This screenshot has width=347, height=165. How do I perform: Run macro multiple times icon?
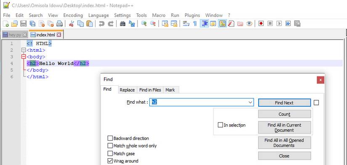coord(288,24)
